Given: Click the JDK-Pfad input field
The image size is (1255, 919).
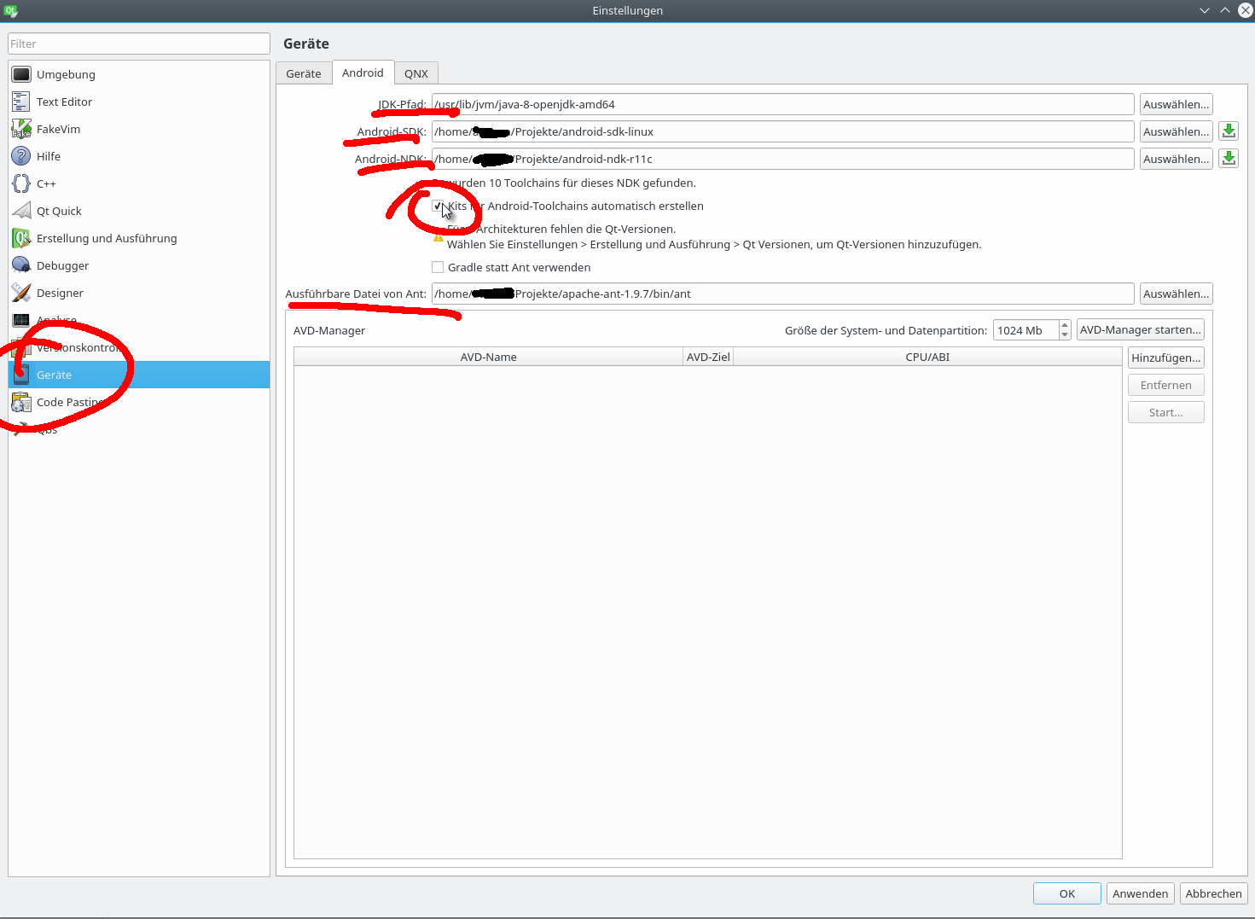Looking at the screenshot, I should click(x=782, y=104).
